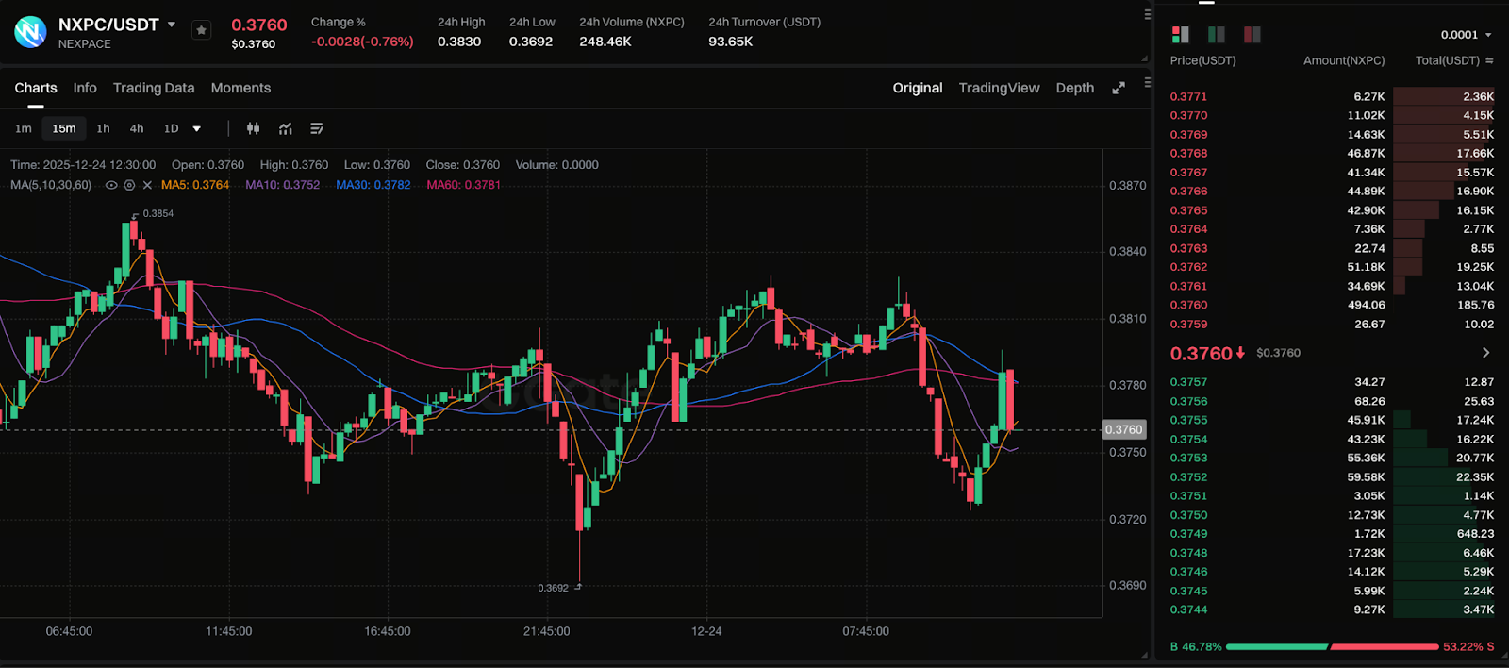Screen dimensions: 1509x668
Task: Open the candlestick chart type icon
Action: pyautogui.click(x=253, y=128)
